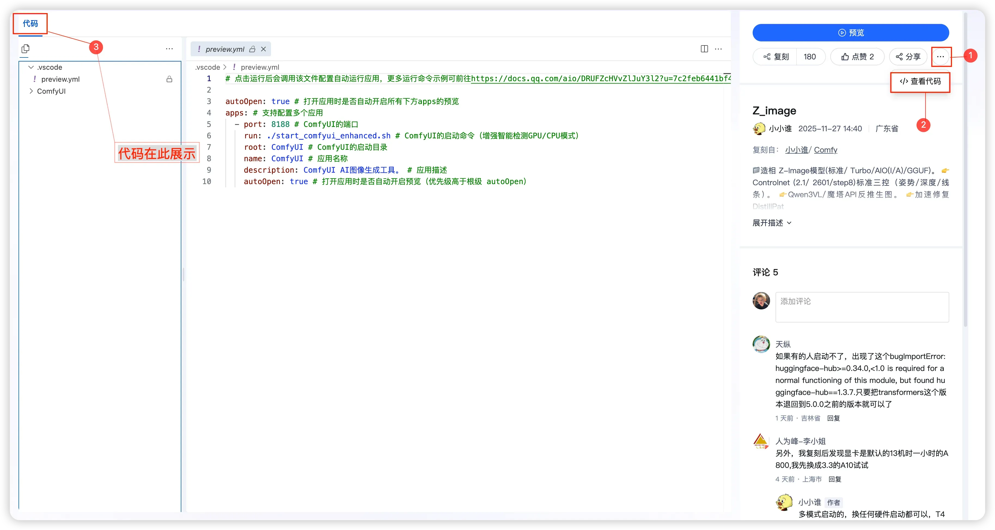This screenshot has height=530, width=995.
Task: Collapse the .vscode folder
Action: pyautogui.click(x=31, y=67)
